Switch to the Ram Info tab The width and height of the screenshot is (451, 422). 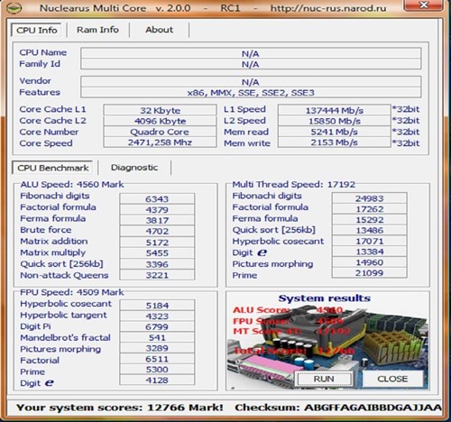(x=97, y=30)
